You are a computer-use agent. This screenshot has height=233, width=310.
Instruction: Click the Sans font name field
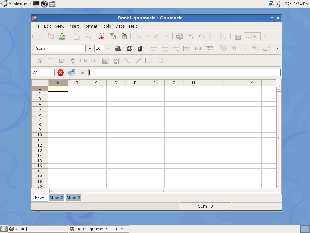click(60, 49)
